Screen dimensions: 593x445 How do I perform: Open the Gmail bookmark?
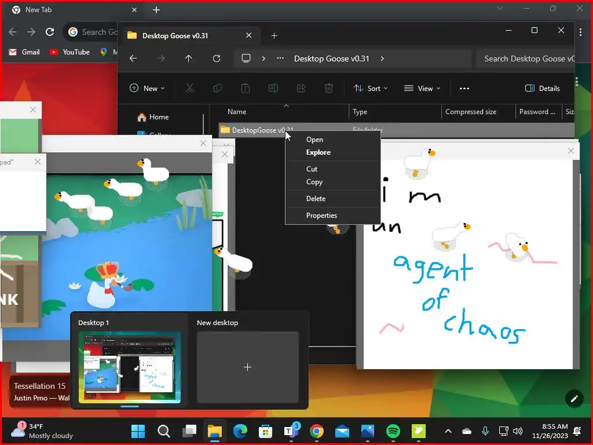click(x=24, y=52)
